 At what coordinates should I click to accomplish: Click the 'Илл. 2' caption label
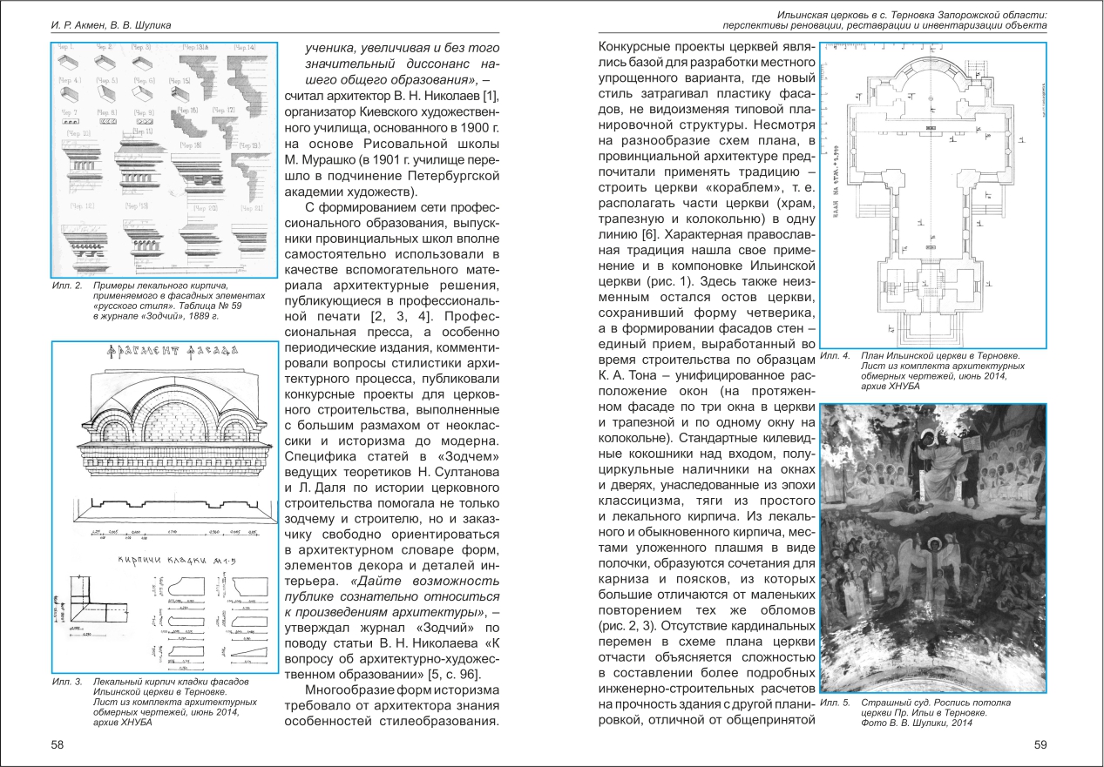[66, 286]
